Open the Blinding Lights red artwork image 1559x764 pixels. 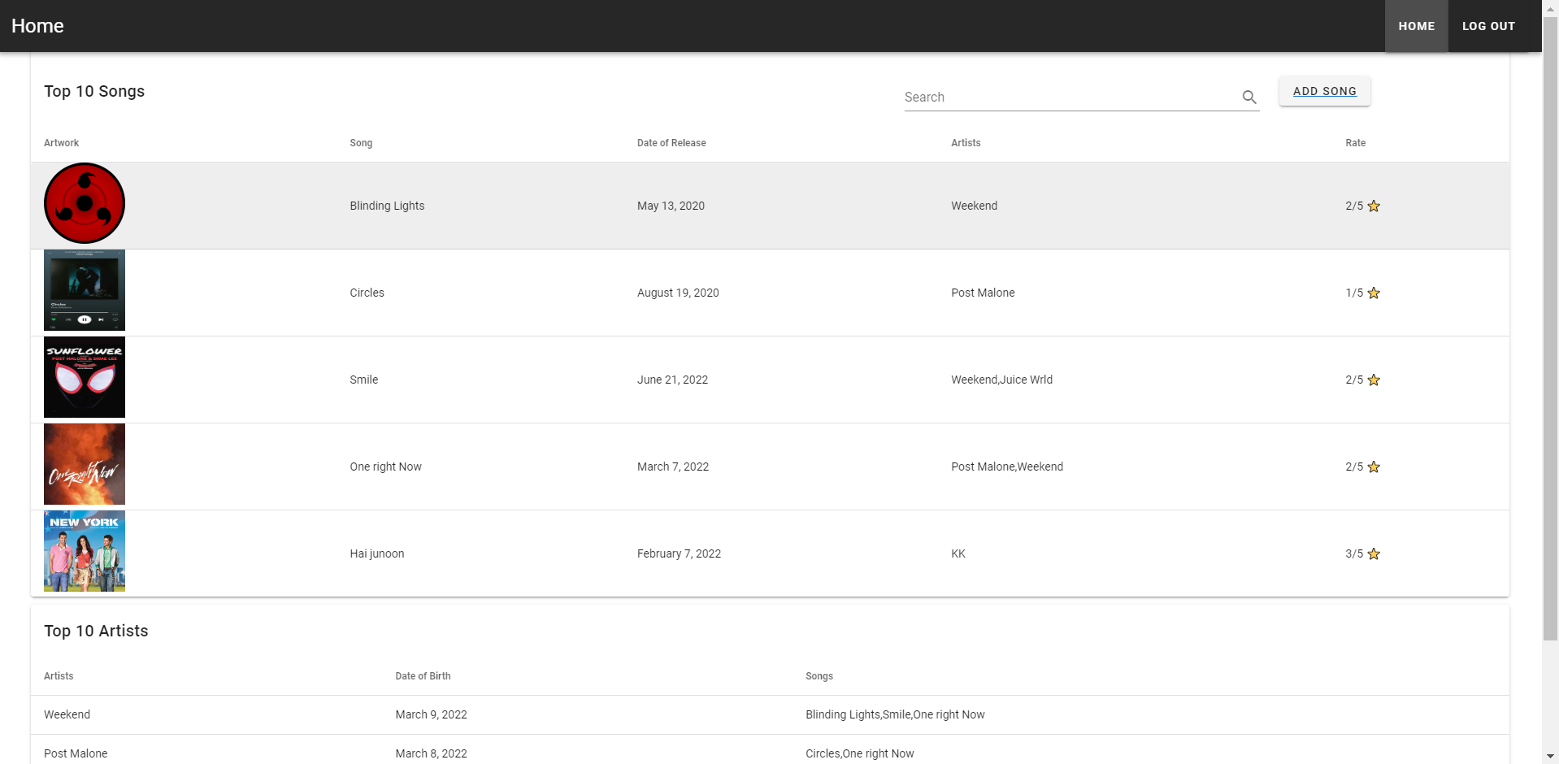pyautogui.click(x=84, y=202)
